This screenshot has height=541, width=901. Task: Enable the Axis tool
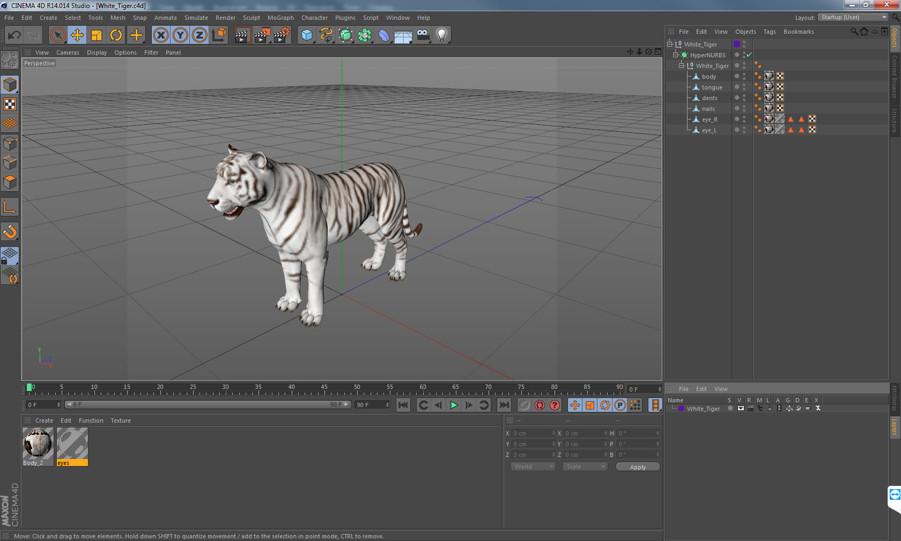[x=10, y=207]
